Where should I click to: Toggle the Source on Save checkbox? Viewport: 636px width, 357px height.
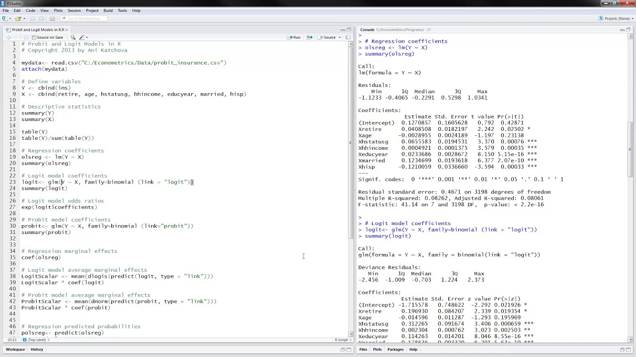tap(34, 37)
